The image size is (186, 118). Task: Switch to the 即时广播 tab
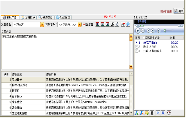tap(10, 18)
